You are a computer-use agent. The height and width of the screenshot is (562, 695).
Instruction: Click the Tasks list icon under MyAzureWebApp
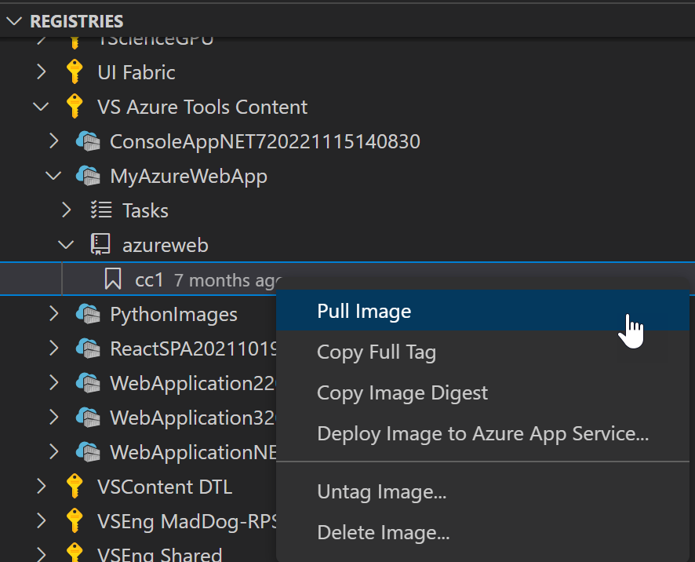point(100,210)
